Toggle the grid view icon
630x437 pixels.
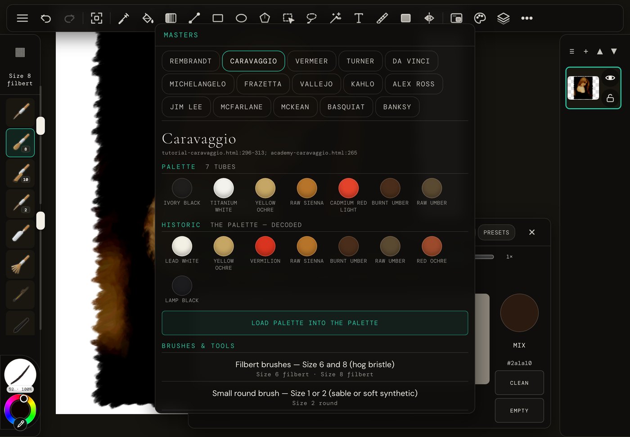tap(20, 52)
